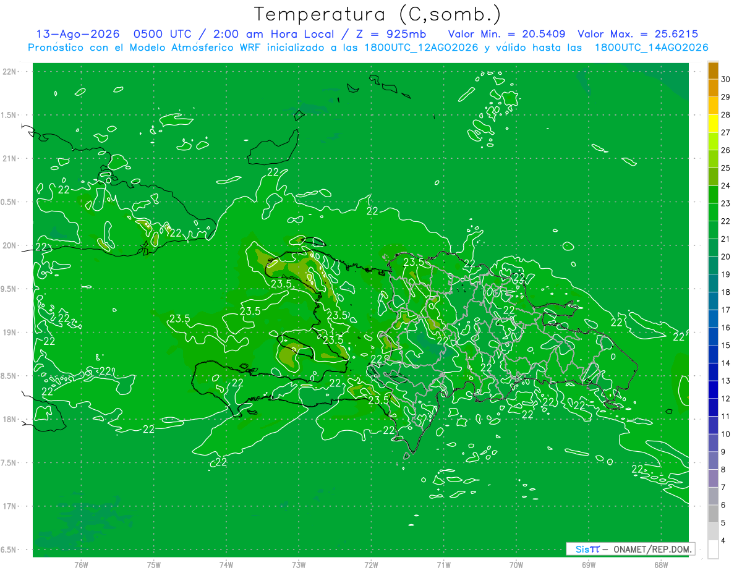Click the '16' colorbar scale label
This screenshot has width=742, height=573.
tap(726, 328)
